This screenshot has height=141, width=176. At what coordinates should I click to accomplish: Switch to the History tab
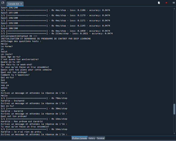click(92, 138)
